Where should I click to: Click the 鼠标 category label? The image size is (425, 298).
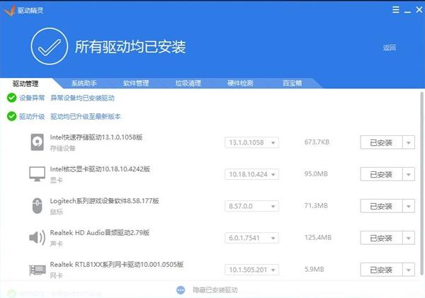57,212
